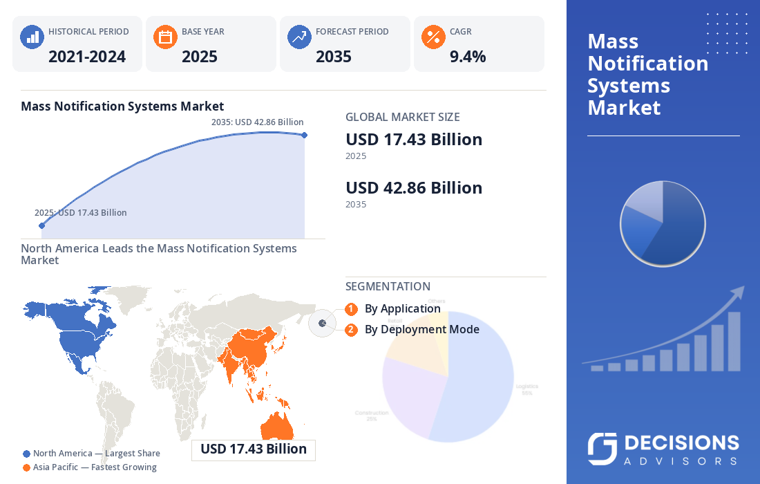Click the orange Asia Pacific legend dot

coord(27,468)
